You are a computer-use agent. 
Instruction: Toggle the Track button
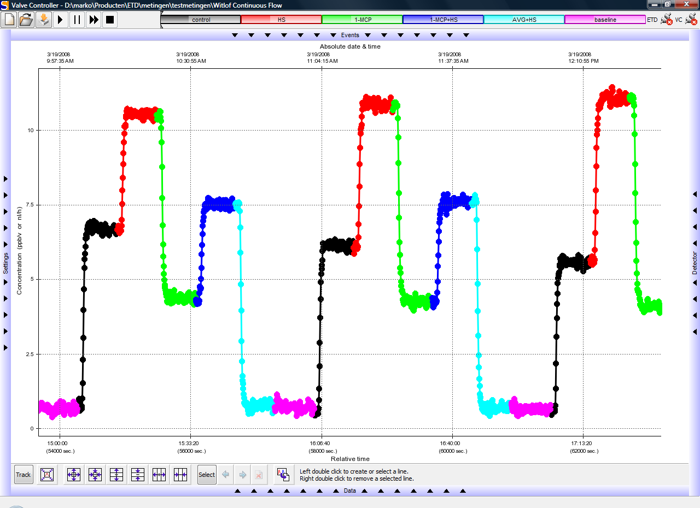pyautogui.click(x=24, y=475)
